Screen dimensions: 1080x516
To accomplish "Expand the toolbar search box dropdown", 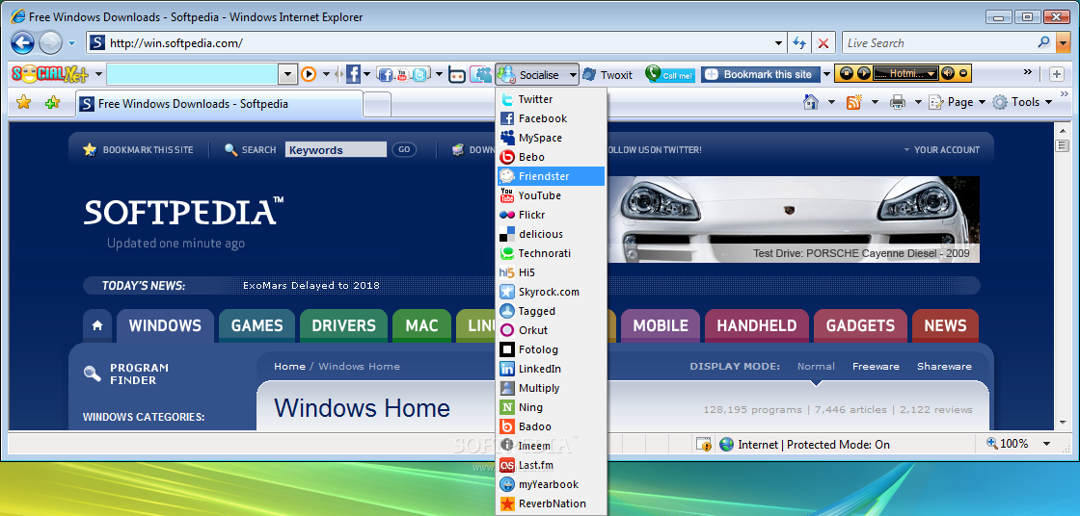I will [x=288, y=73].
